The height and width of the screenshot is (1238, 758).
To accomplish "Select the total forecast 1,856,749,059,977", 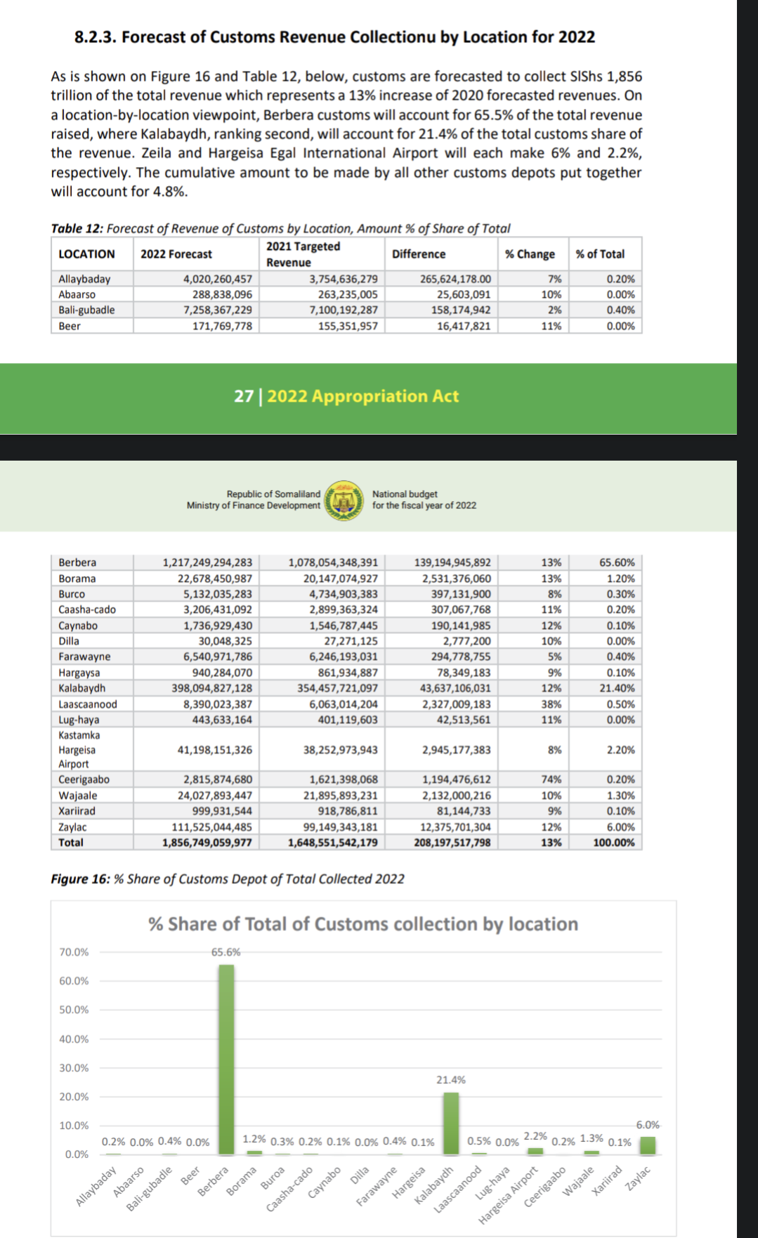I will click(207, 843).
